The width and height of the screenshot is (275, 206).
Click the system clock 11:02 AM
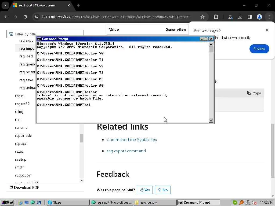(x=266, y=203)
